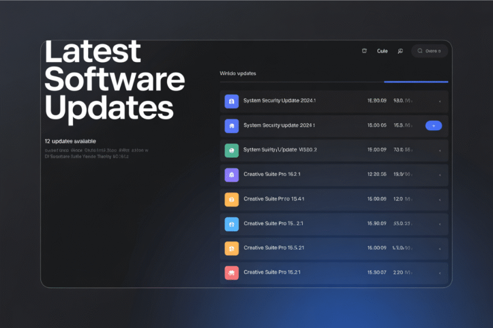Image resolution: width=493 pixels, height=328 pixels.
Task: Open the Wnldo vpdates tab
Action: click(238, 73)
